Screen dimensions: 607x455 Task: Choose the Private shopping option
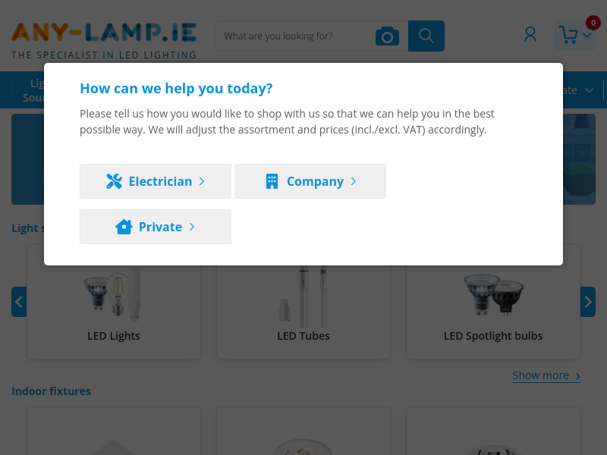pos(156,227)
